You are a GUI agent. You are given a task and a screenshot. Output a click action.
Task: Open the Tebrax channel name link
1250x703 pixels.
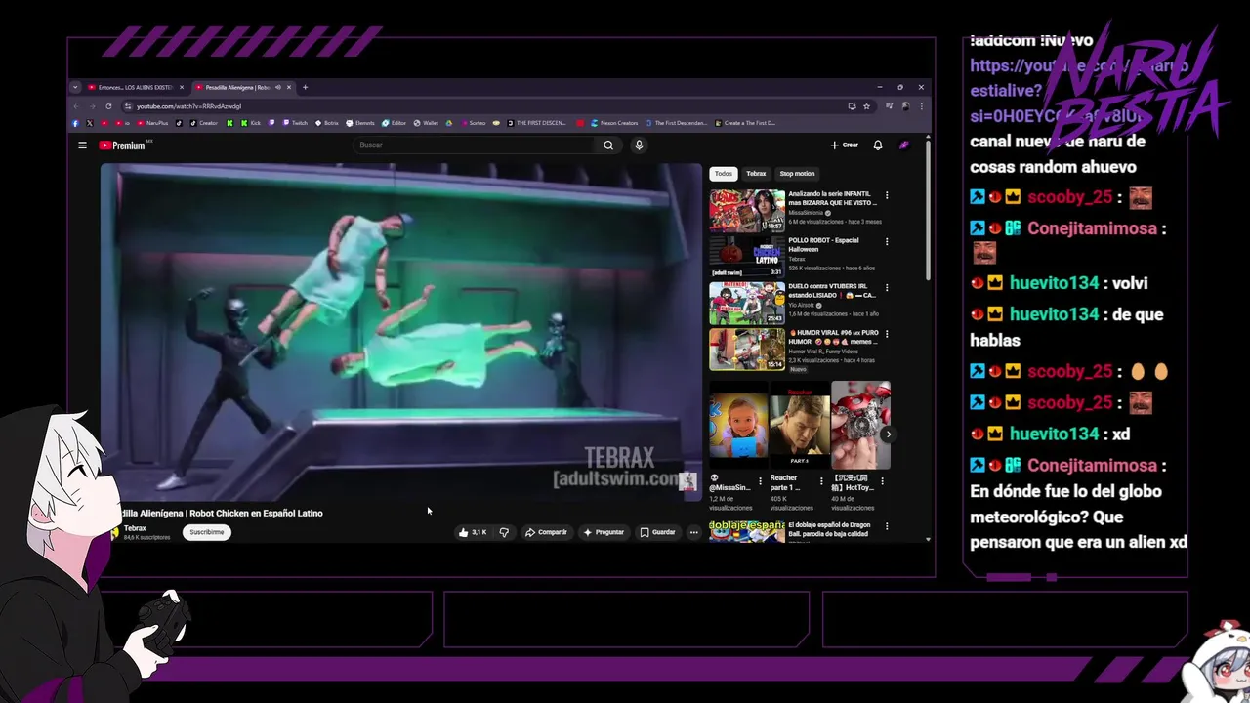click(x=135, y=528)
